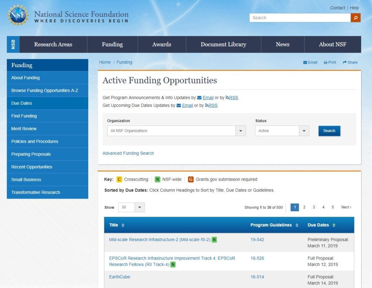This screenshot has width=372, height=288.
Task: Open guideline 16-514
Action: [x=257, y=277]
